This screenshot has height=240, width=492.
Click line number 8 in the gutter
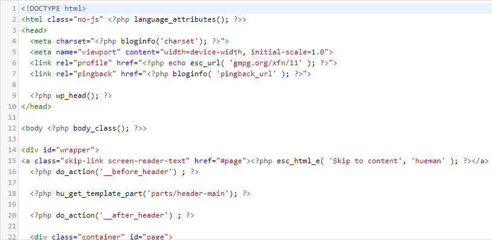click(14, 85)
